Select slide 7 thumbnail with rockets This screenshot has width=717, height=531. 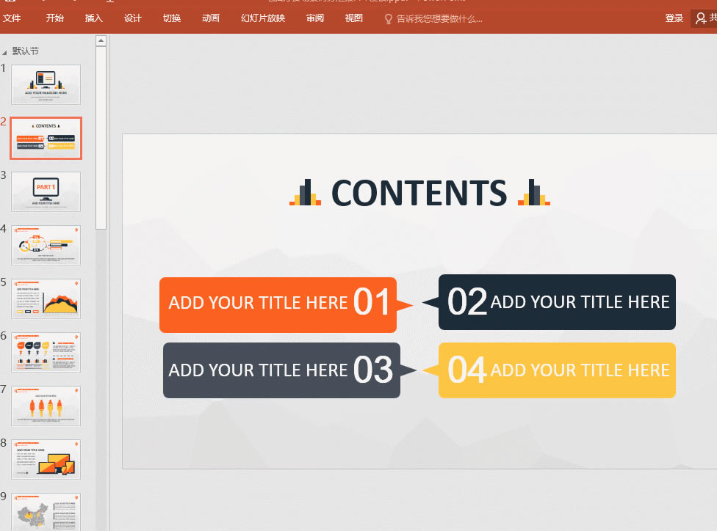(46, 406)
